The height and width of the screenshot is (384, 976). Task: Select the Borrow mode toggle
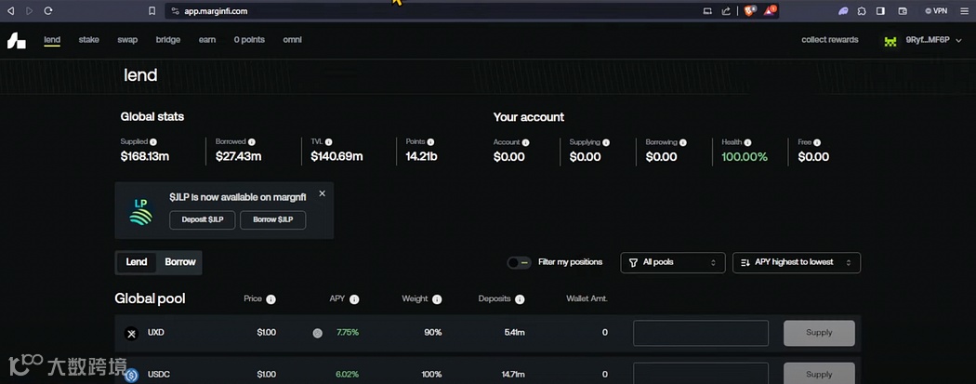click(x=180, y=262)
